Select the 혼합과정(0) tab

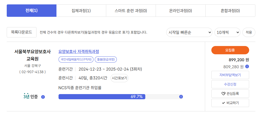point(230,11)
